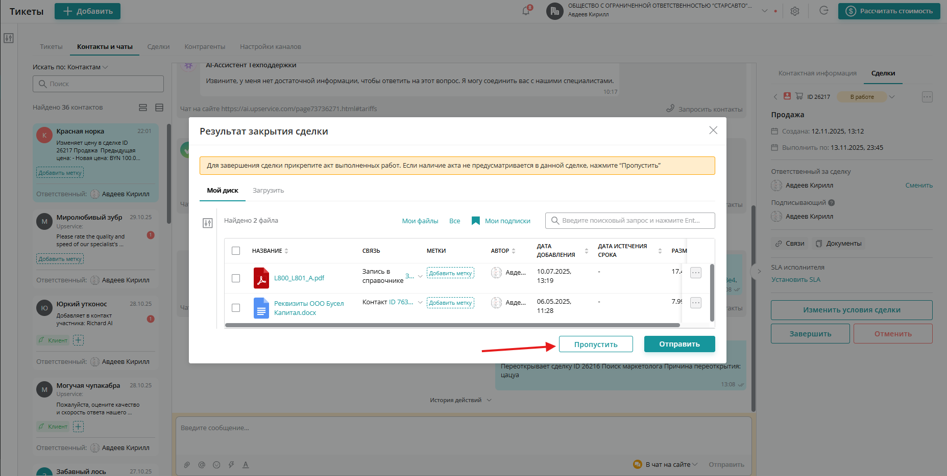947x476 pixels.
Task: Open the company selector dropdown chevron
Action: (765, 11)
